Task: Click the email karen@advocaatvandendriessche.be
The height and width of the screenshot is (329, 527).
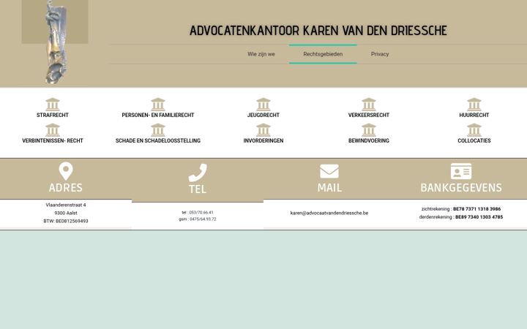Action: 329,213
